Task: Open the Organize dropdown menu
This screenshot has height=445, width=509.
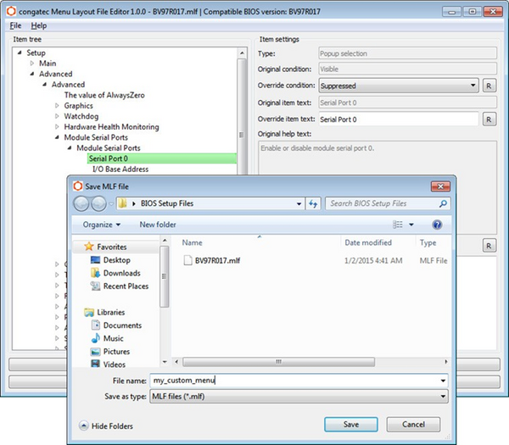Action: [x=101, y=225]
